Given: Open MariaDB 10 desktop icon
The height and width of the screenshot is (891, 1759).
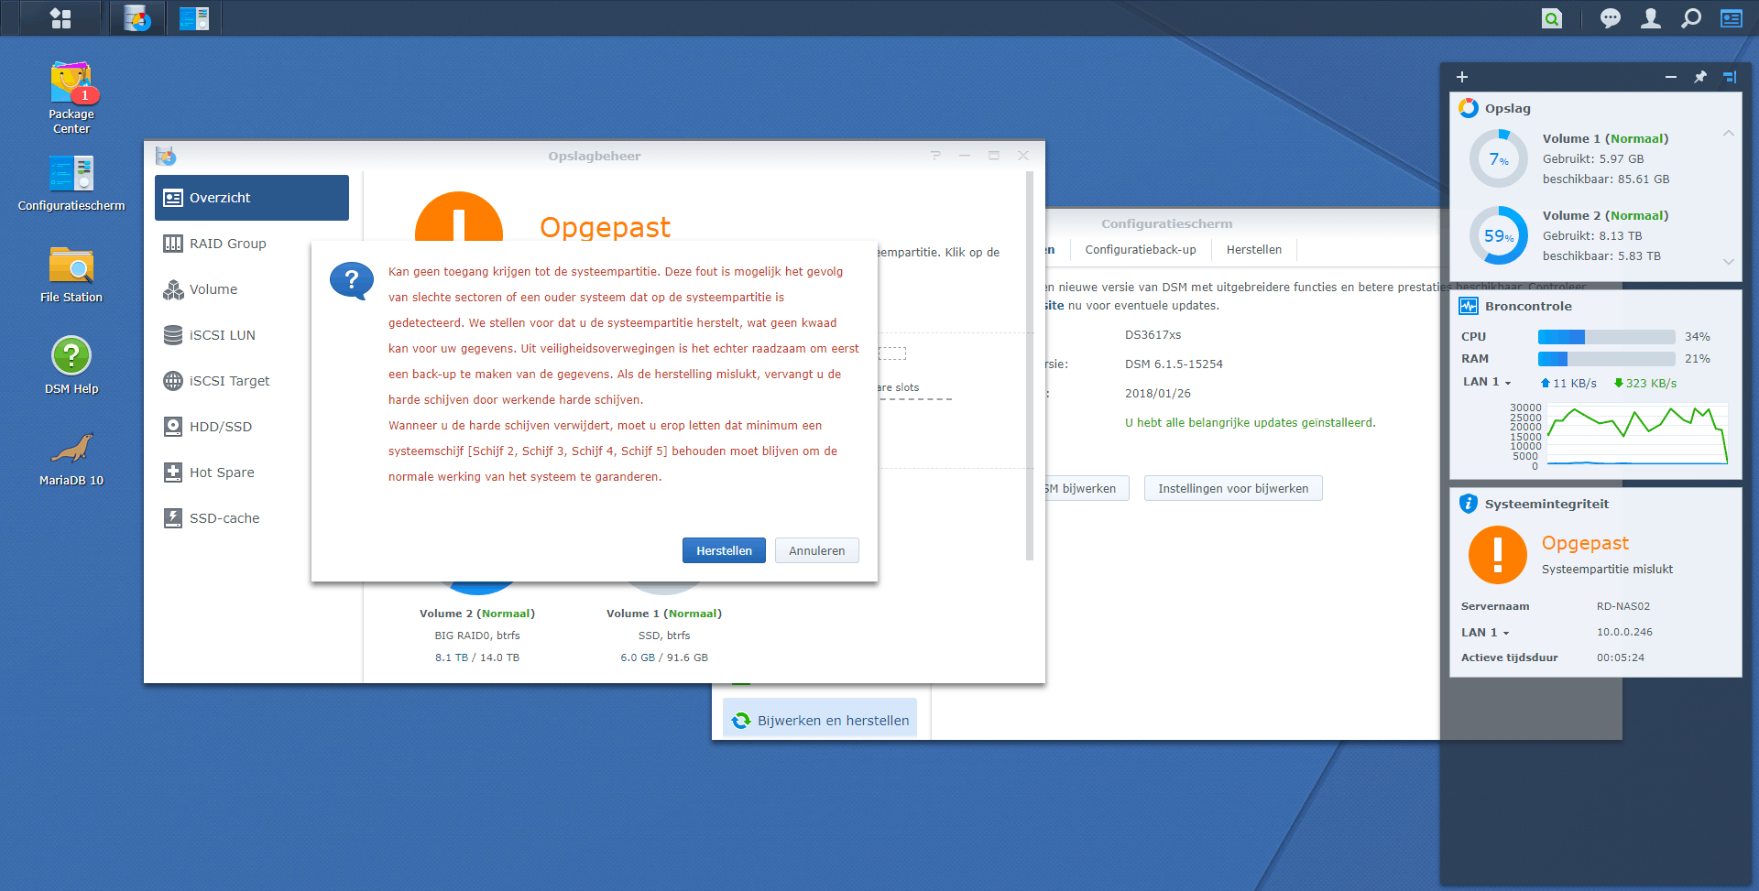Looking at the screenshot, I should tap(71, 458).
